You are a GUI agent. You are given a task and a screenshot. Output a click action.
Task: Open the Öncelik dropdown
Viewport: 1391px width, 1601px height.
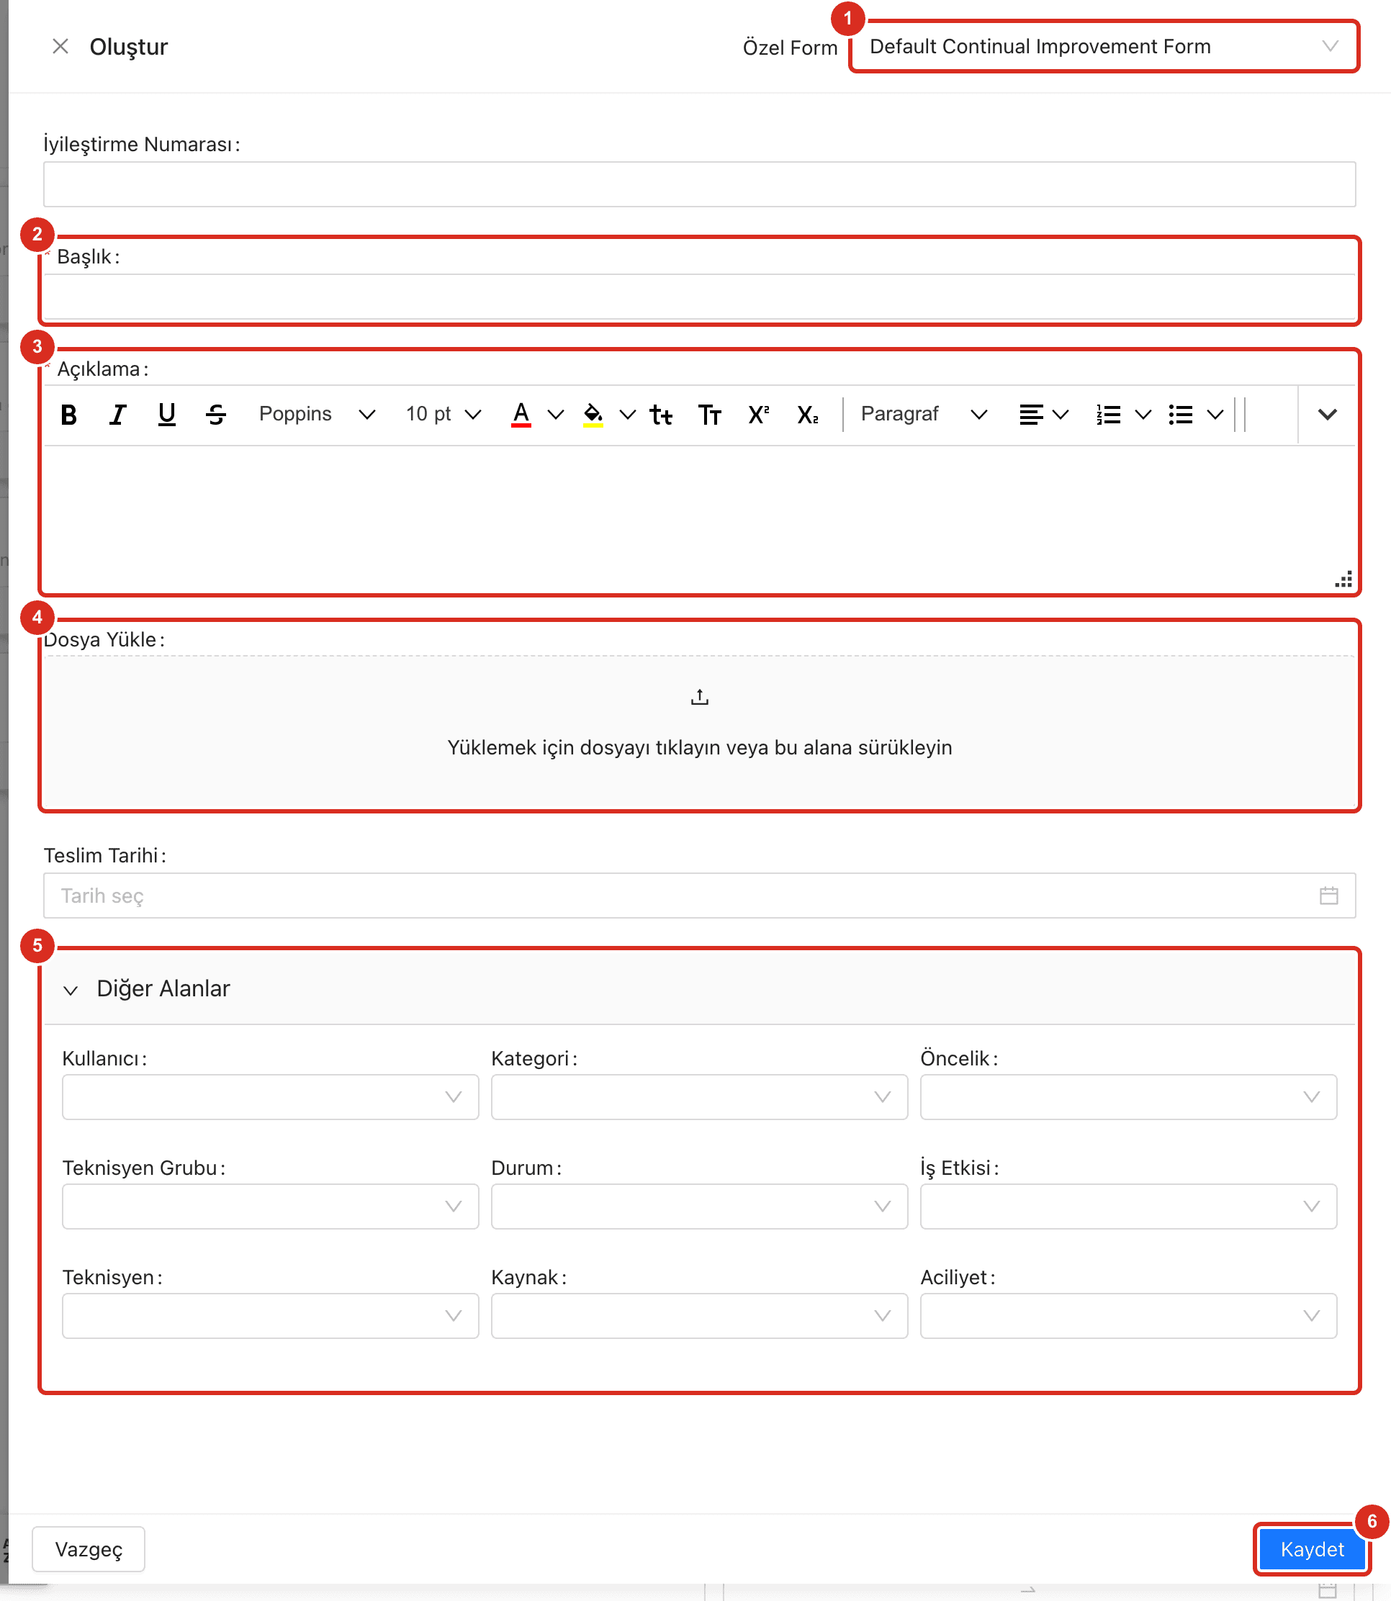(x=1128, y=1096)
